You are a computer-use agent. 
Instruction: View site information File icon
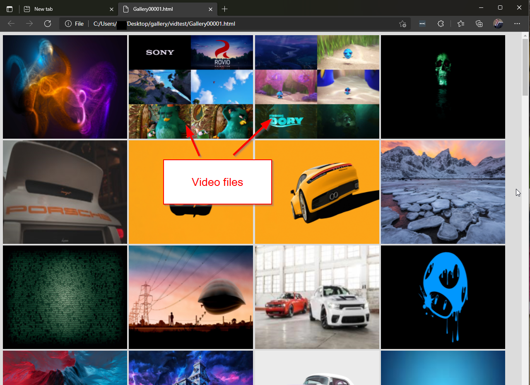75,24
